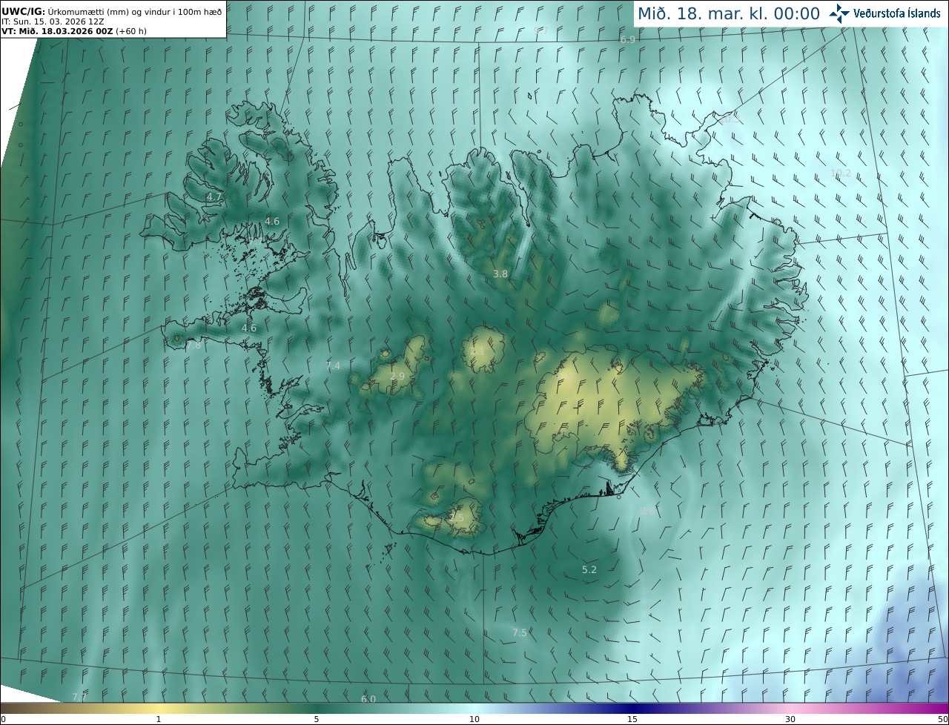Click the 6.9 value label
This screenshot has width=949, height=725.
click(x=628, y=39)
